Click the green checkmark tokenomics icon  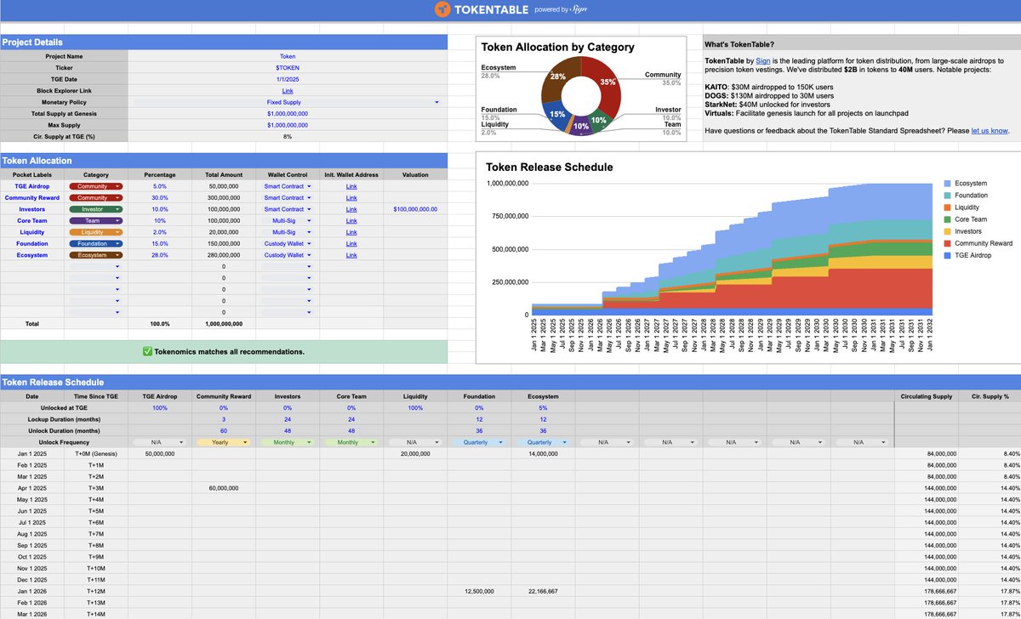click(147, 351)
